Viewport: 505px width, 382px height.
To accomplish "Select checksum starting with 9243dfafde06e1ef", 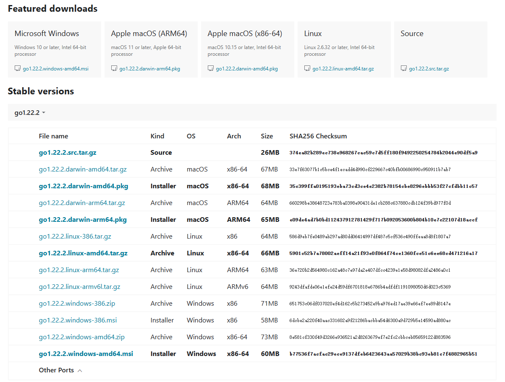I will (370, 287).
